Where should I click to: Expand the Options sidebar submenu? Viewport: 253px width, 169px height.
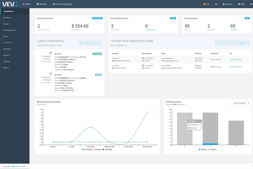15,61
